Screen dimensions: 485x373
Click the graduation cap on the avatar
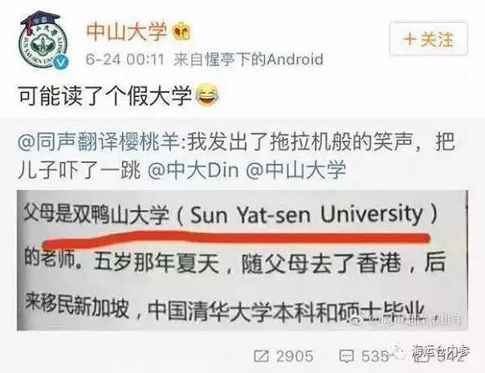39,21
